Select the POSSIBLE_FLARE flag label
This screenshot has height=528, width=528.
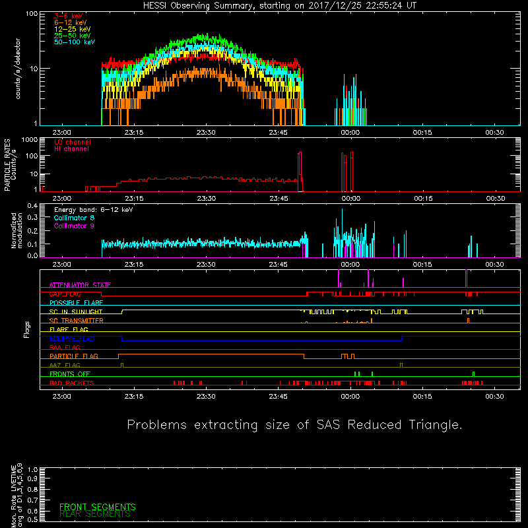(x=76, y=303)
